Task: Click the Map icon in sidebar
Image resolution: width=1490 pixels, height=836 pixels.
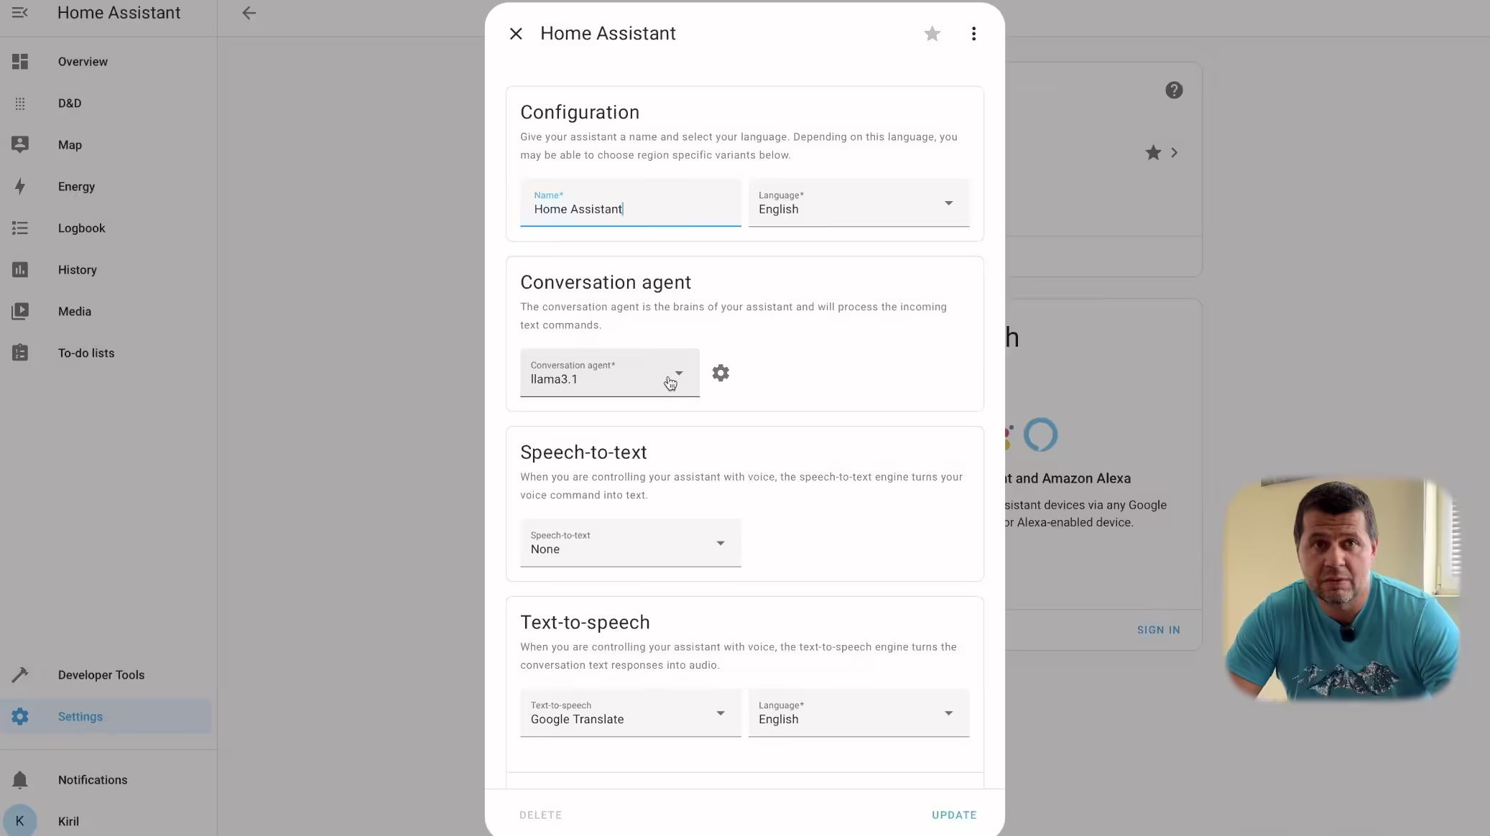Action: (x=20, y=145)
